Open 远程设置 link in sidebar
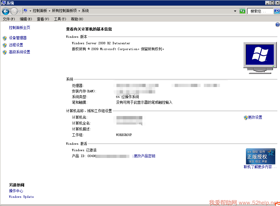This screenshot has height=206, width=280. (16, 45)
